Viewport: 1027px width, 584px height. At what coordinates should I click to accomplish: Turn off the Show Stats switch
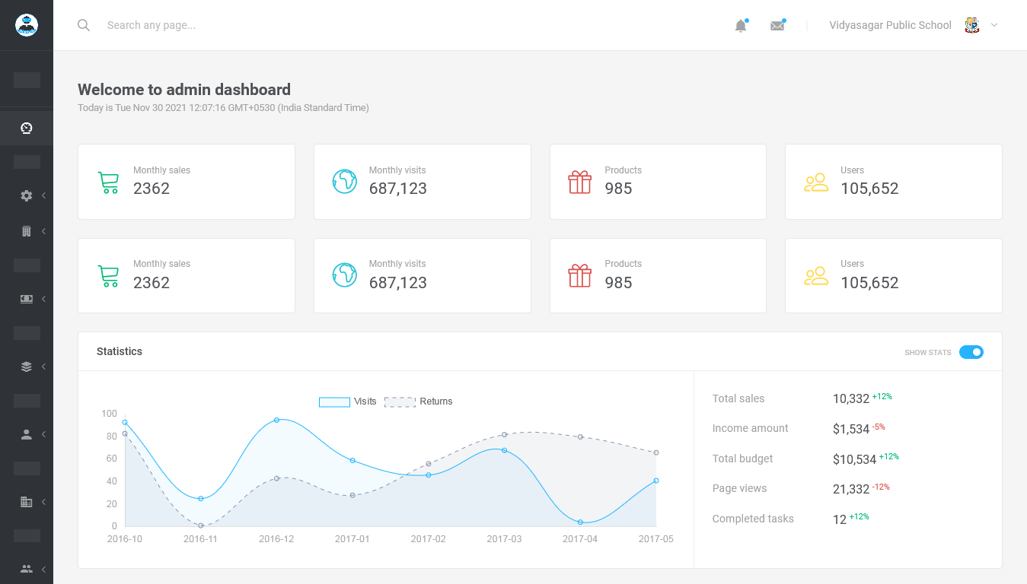coord(971,352)
